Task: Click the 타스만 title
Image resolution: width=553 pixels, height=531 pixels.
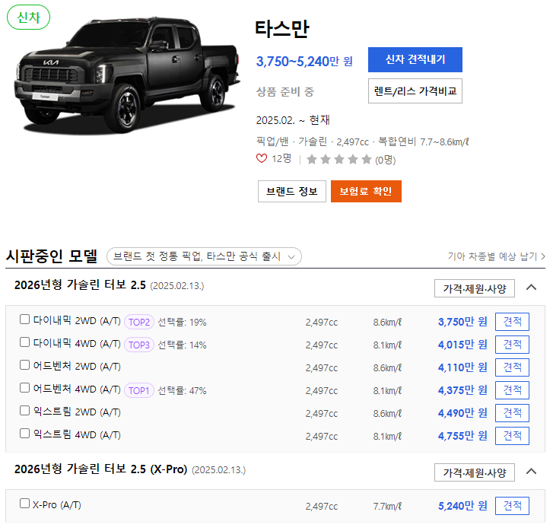Action: (282, 29)
